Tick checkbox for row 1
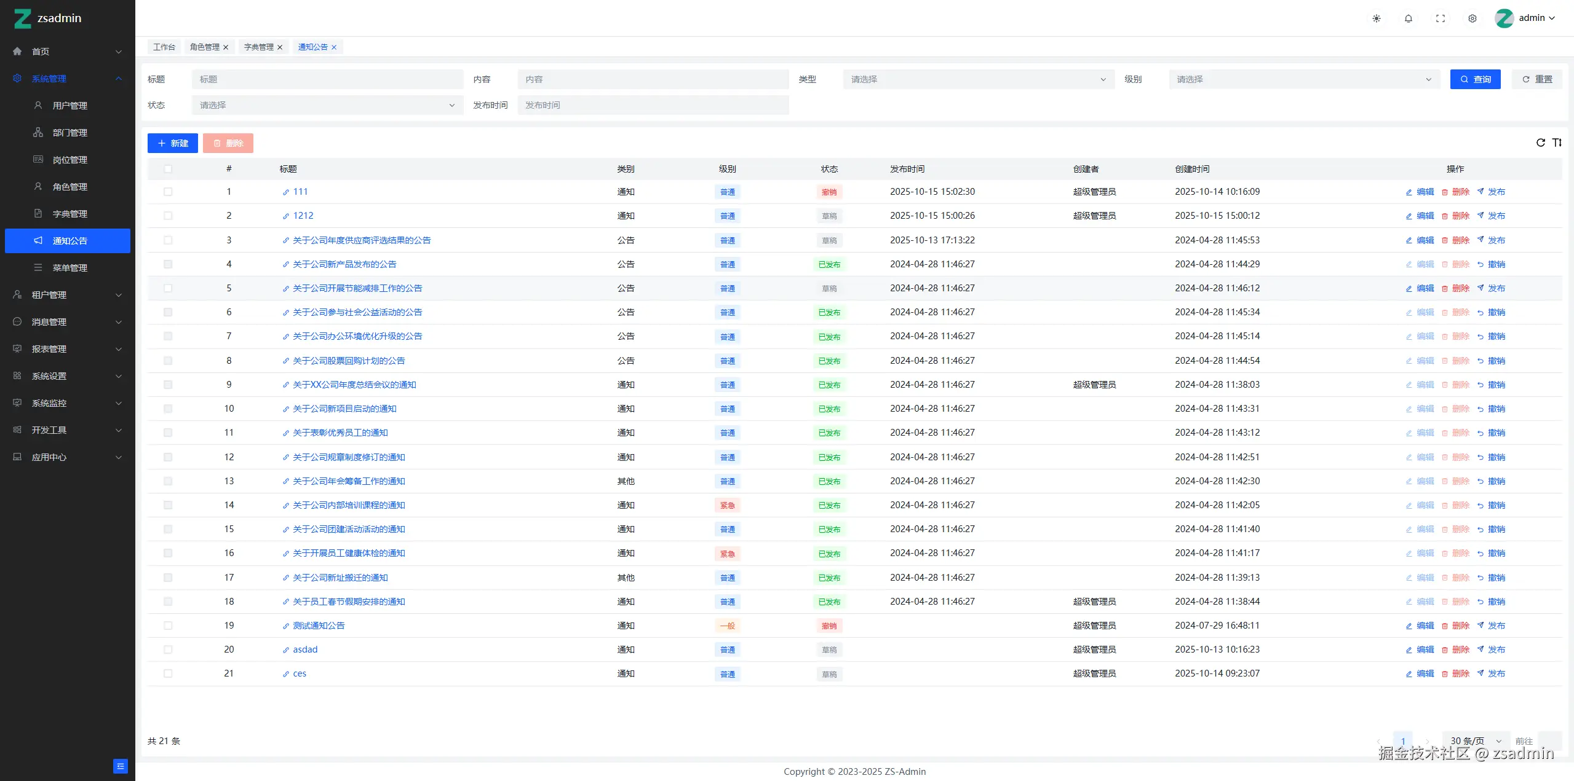Screen dimensions: 1574x781 pyautogui.click(x=168, y=192)
